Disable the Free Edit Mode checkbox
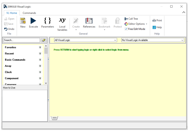The width and height of the screenshot is (188, 132). click(126, 29)
